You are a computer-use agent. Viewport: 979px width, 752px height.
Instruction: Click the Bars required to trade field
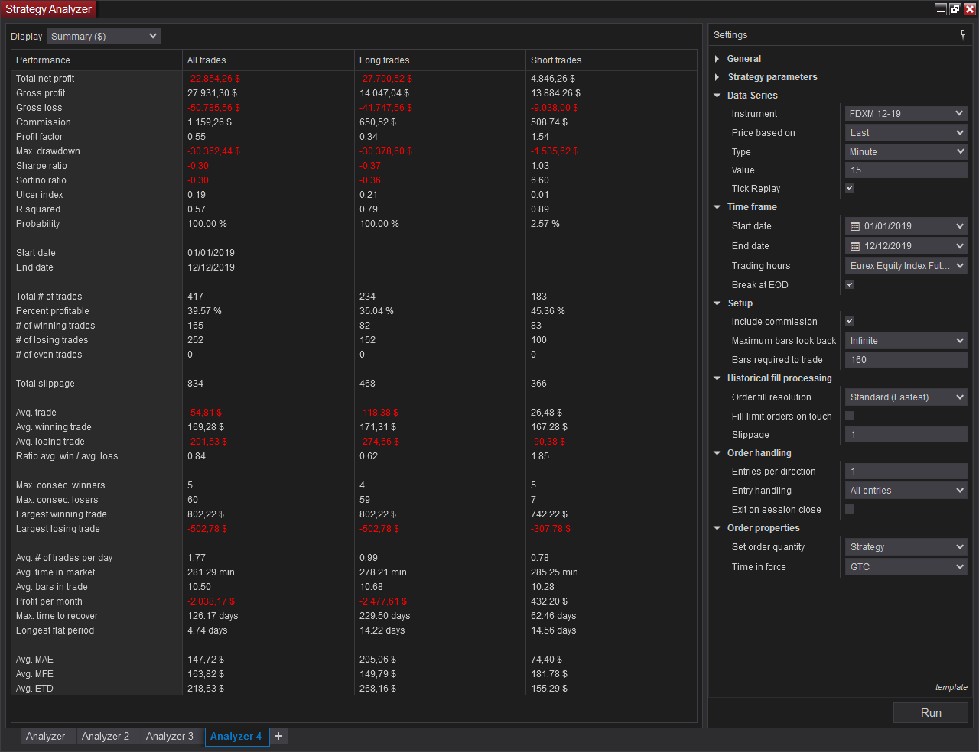click(x=906, y=359)
